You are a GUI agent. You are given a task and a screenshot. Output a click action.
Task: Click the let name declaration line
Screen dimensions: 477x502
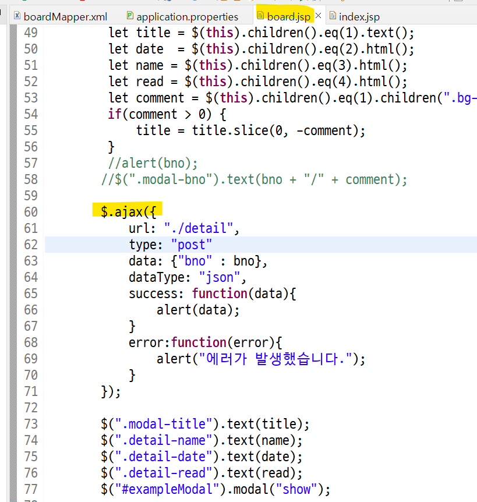(257, 65)
